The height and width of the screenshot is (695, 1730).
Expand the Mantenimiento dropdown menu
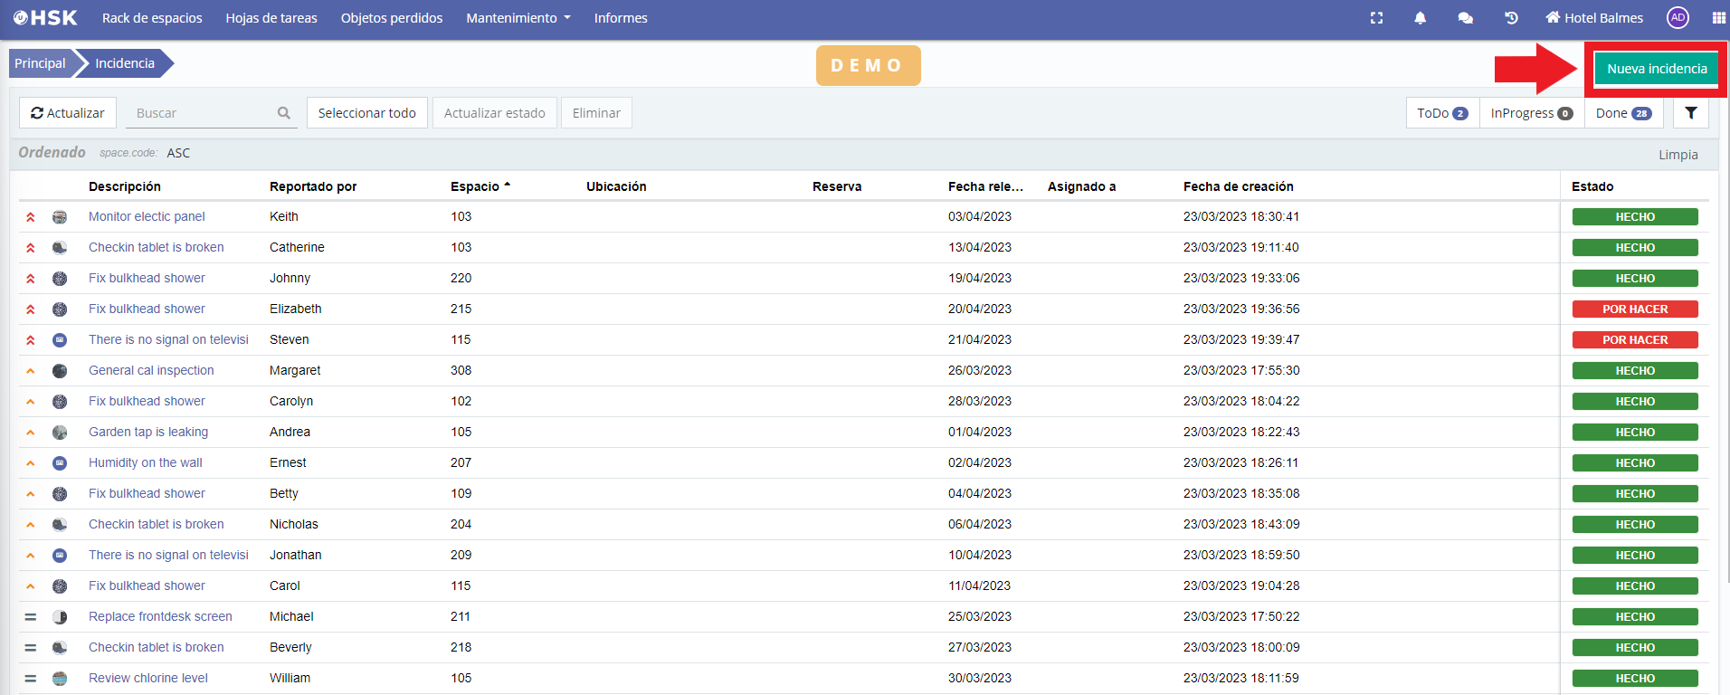[518, 18]
